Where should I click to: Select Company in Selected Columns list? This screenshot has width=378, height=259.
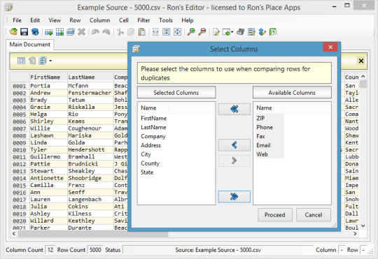point(153,136)
